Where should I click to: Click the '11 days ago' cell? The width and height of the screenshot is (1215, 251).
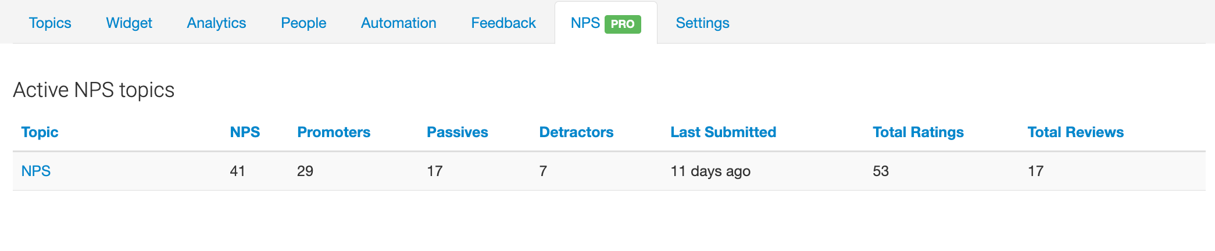point(710,171)
